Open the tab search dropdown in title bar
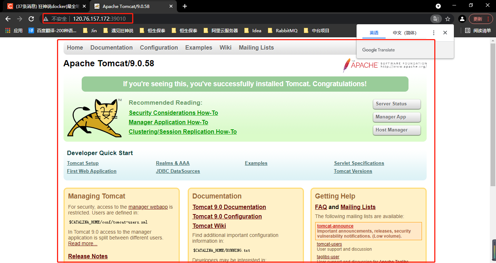Viewport: 496px width, 263px height. (x=438, y=6)
